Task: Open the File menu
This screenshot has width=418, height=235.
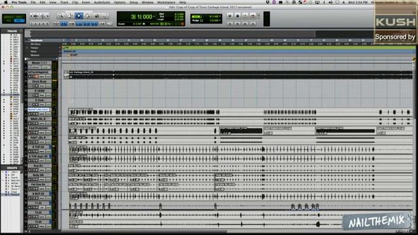Action: click(33, 3)
